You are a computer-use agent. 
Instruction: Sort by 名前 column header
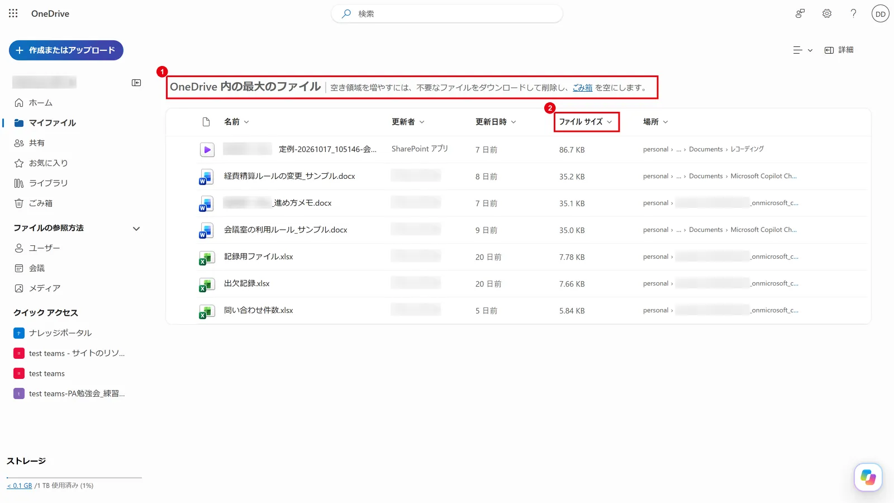(236, 122)
